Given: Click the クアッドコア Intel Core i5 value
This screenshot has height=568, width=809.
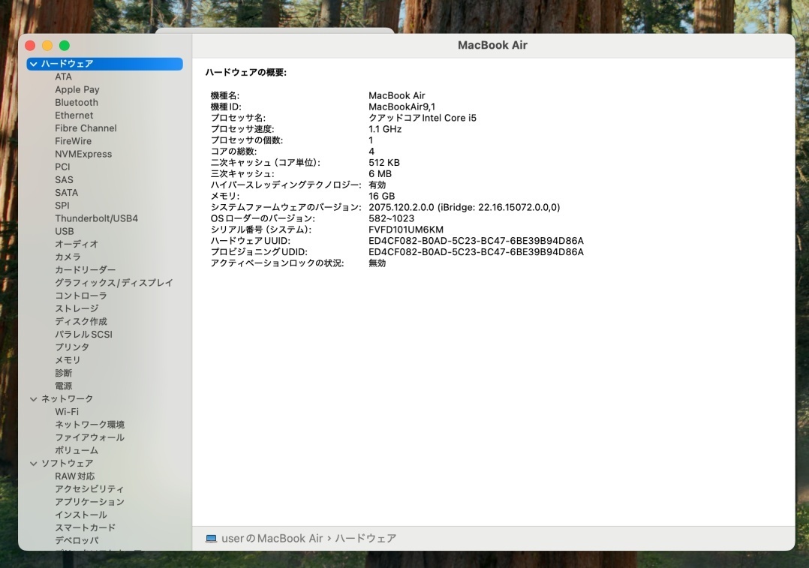Looking at the screenshot, I should 423,118.
